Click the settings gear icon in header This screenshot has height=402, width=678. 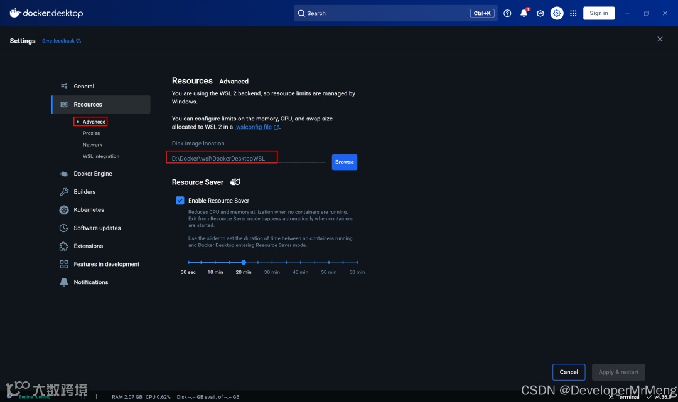556,13
